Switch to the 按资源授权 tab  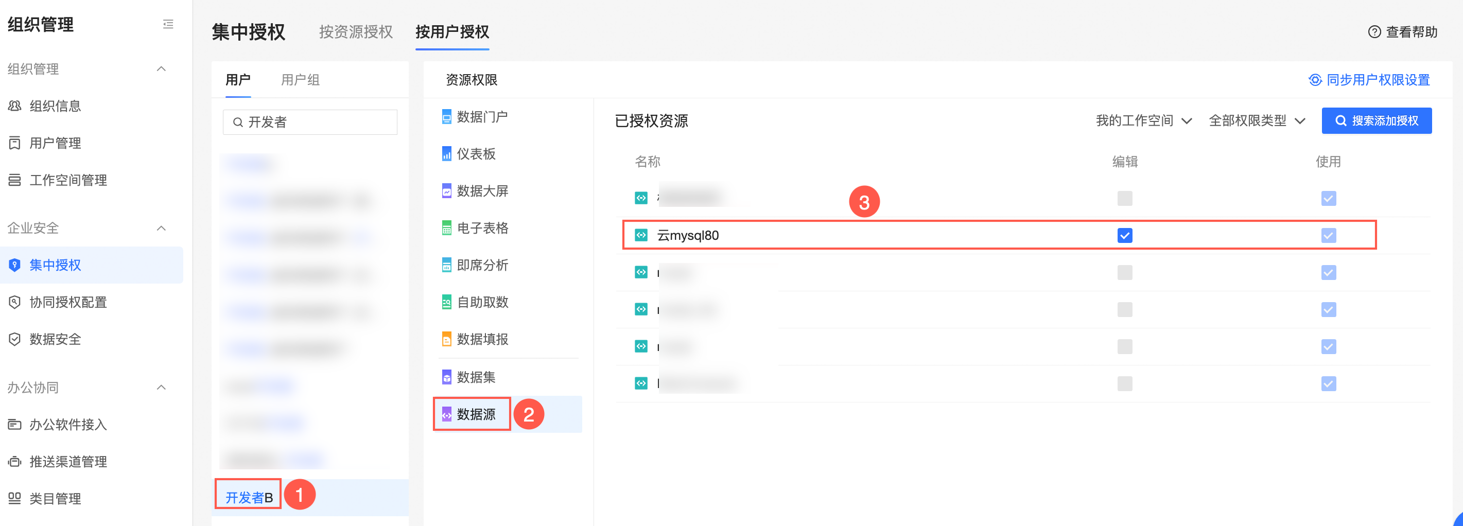356,32
